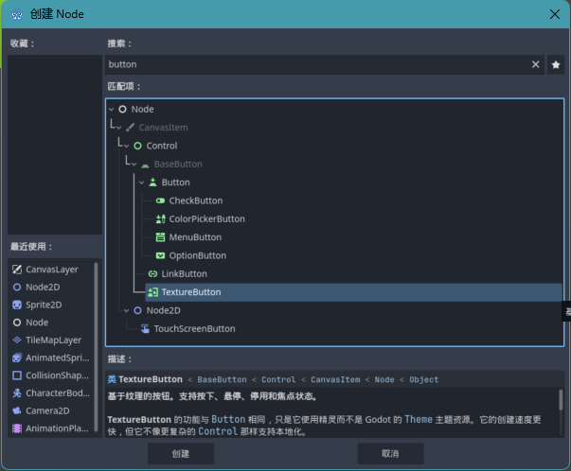
Task: Click the LinkButton chain icon
Action: (x=153, y=274)
